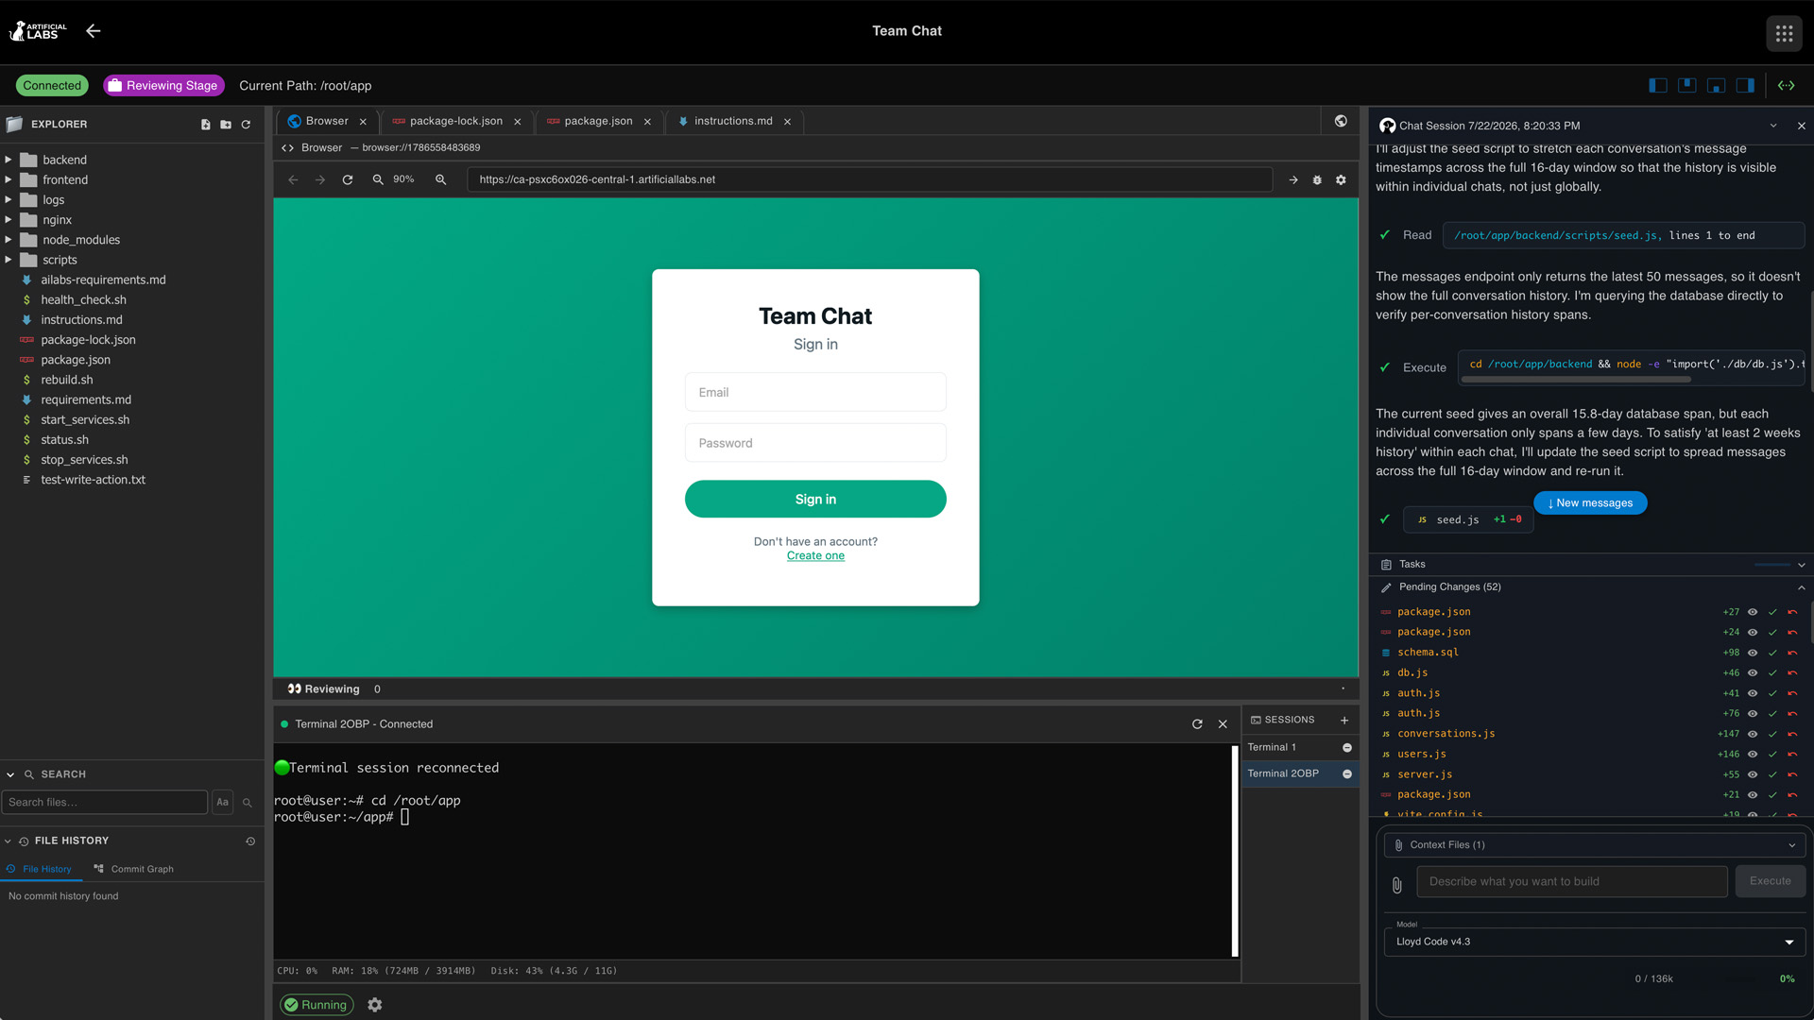Open browser debug bug icon
Image resolution: width=1814 pixels, height=1020 pixels.
(1317, 179)
